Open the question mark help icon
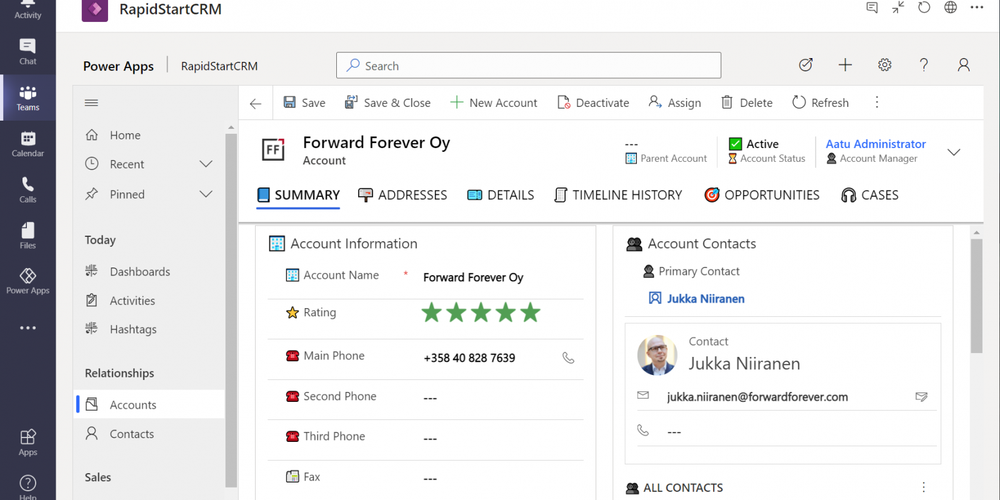The width and height of the screenshot is (1000, 500). pos(924,65)
